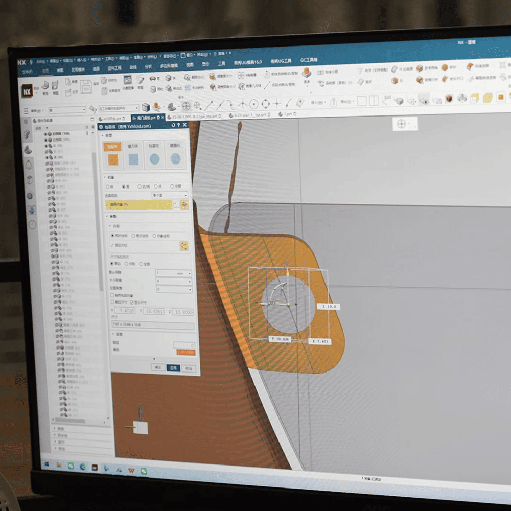Click the view orientation widget atop viewport
Viewport: 511px width, 511px height.
click(x=405, y=124)
